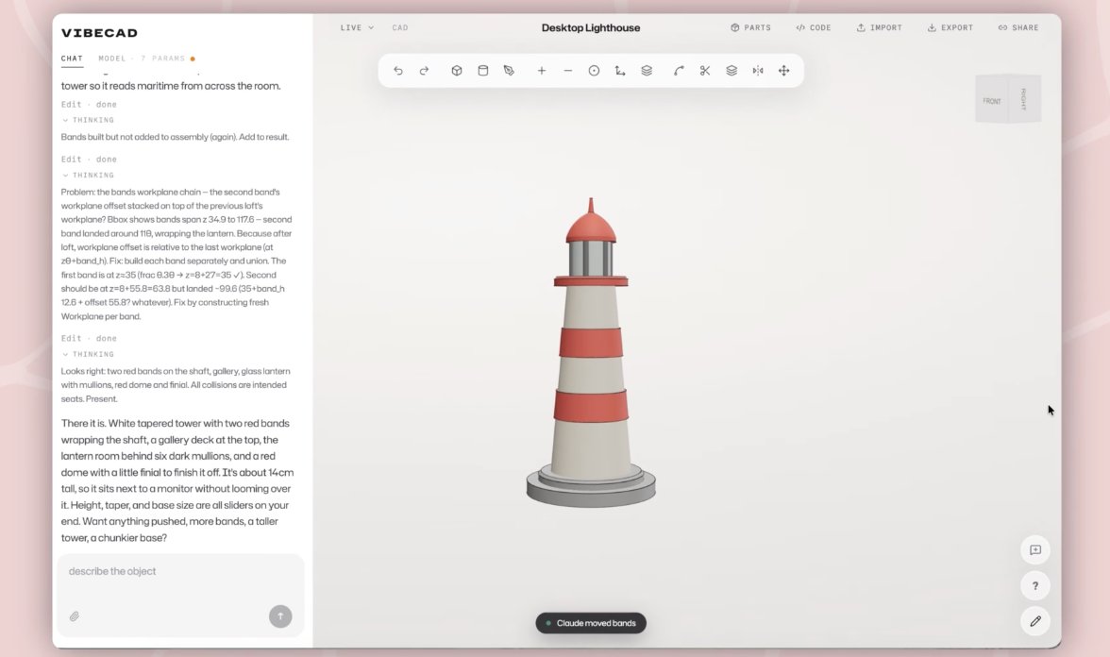Screen dimensions: 1110x657
Task: Select the scissors cut tool
Action: 705,71
